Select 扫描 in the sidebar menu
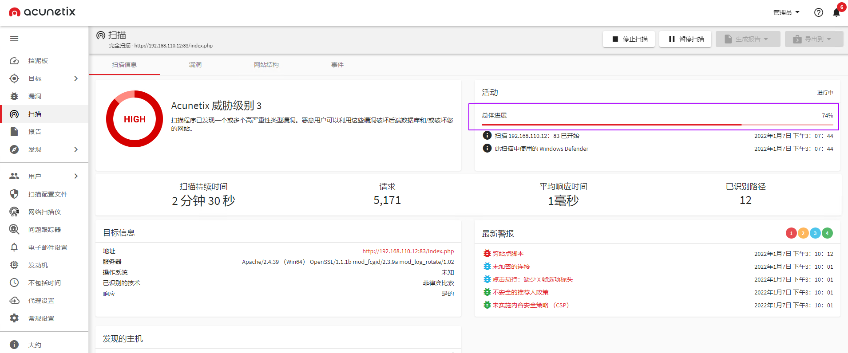 click(44, 114)
